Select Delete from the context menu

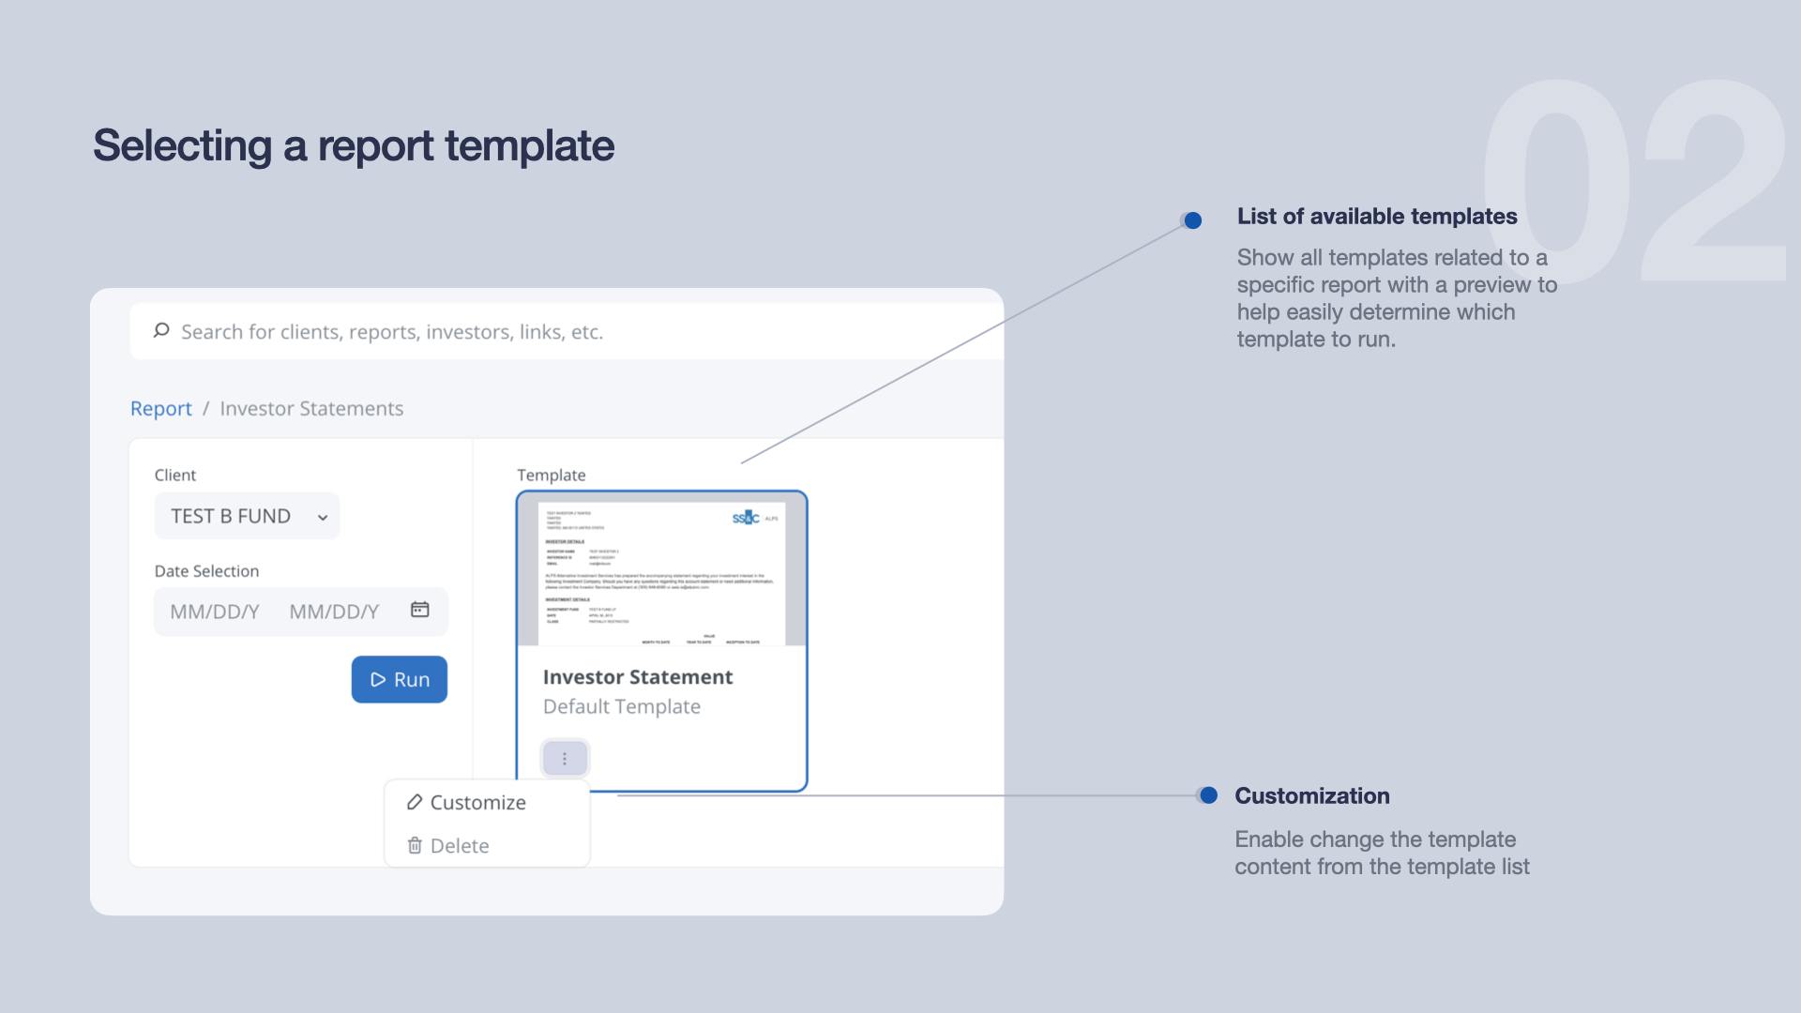(x=457, y=845)
